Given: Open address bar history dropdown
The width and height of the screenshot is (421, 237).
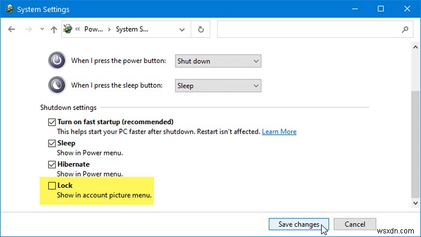Looking at the screenshot, I should (182, 29).
